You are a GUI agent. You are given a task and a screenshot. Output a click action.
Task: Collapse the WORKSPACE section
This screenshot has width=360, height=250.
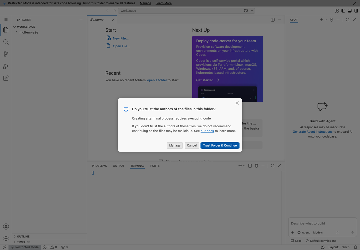pos(49,27)
